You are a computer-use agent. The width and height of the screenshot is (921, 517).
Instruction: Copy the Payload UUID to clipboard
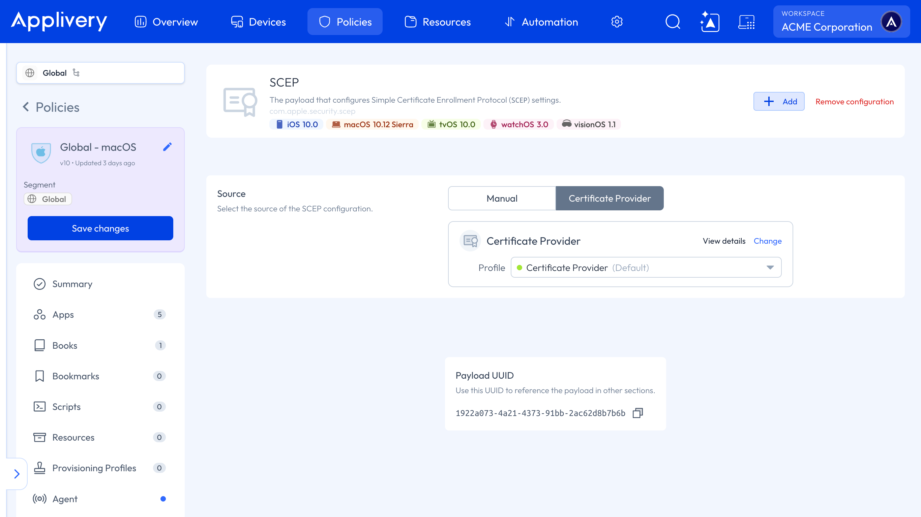[x=638, y=413]
